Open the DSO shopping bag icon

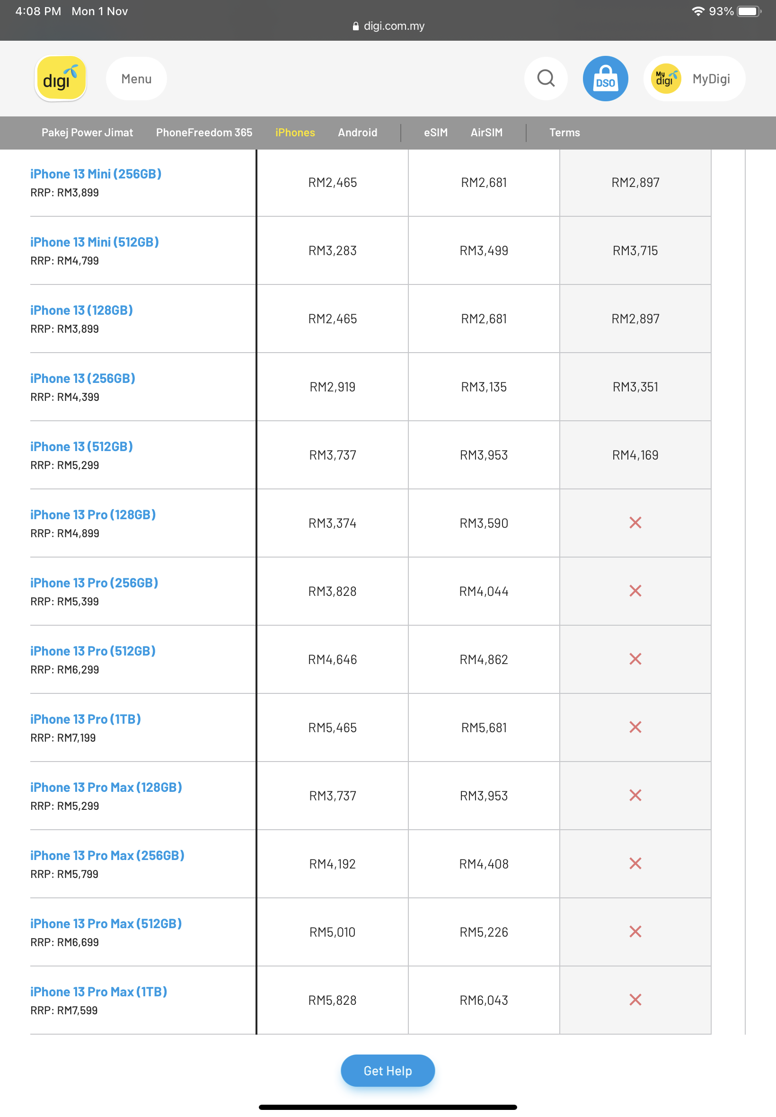point(605,78)
